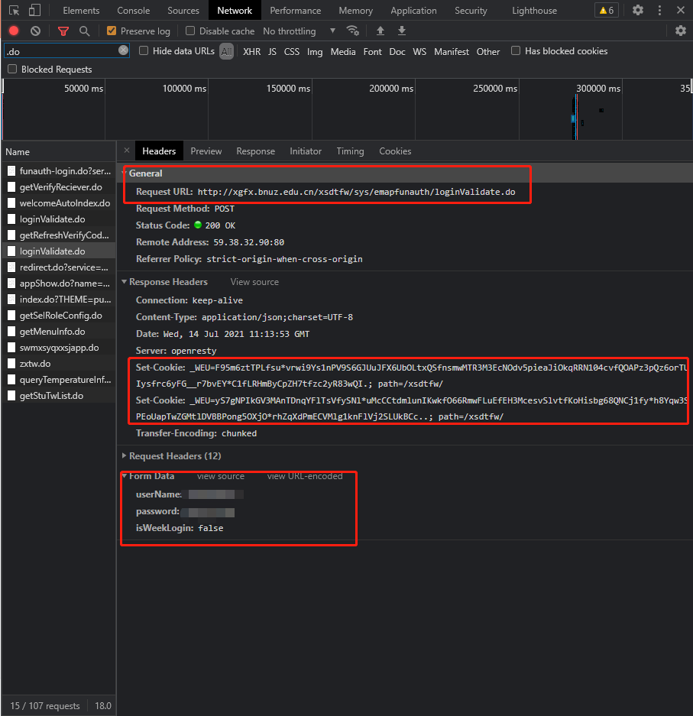Filter requests by XHR type

[251, 52]
